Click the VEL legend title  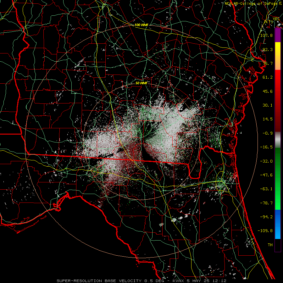[276, 19]
